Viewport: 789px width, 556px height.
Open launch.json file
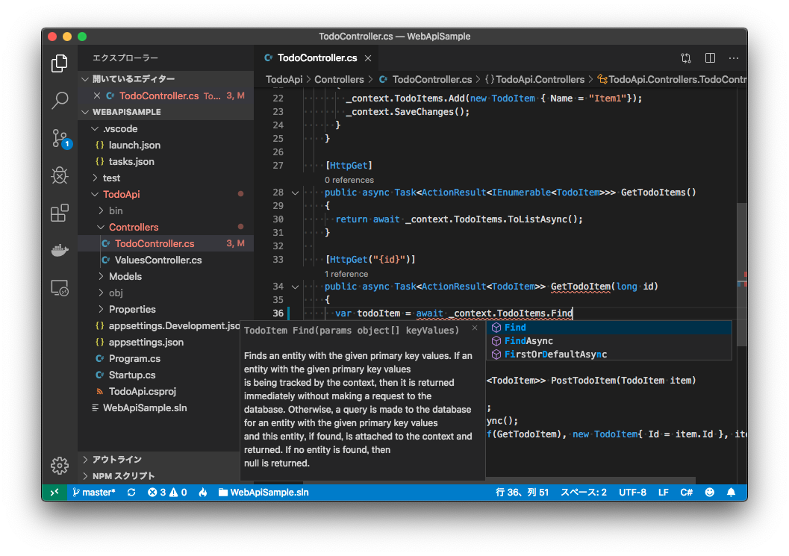coord(166,145)
